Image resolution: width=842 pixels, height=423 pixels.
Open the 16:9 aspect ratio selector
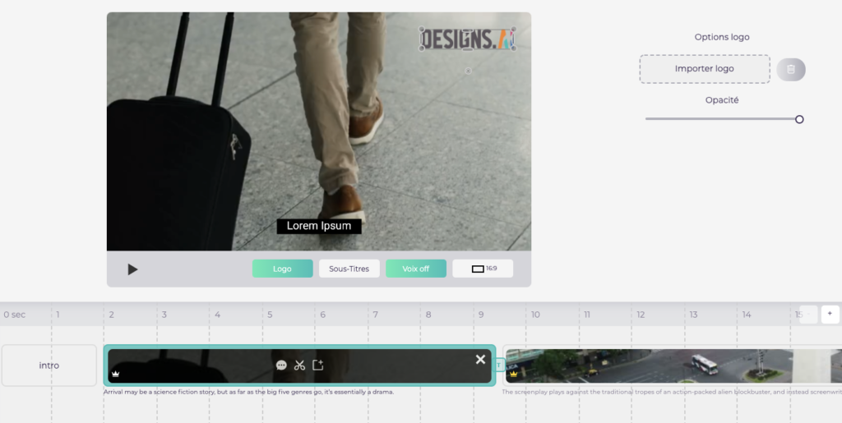483,269
